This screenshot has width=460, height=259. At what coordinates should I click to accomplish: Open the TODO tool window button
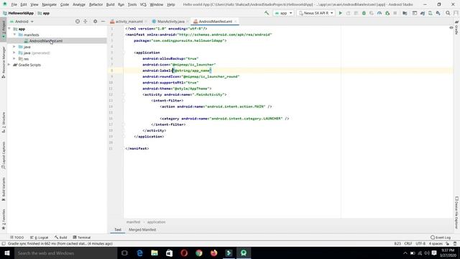[x=17, y=237]
